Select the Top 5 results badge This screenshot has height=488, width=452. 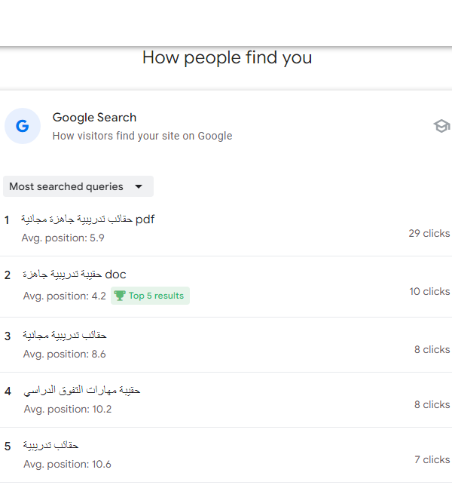(150, 296)
